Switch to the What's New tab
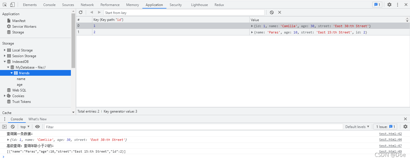The width and height of the screenshot is (410, 160). [x=37, y=119]
